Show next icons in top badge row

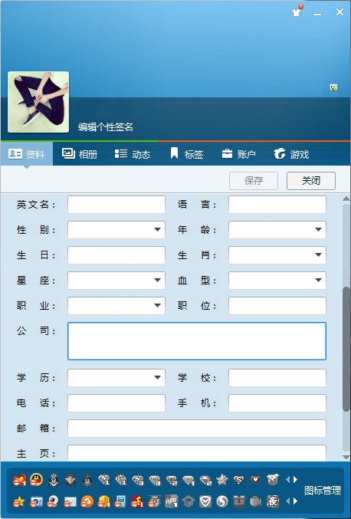(x=295, y=479)
